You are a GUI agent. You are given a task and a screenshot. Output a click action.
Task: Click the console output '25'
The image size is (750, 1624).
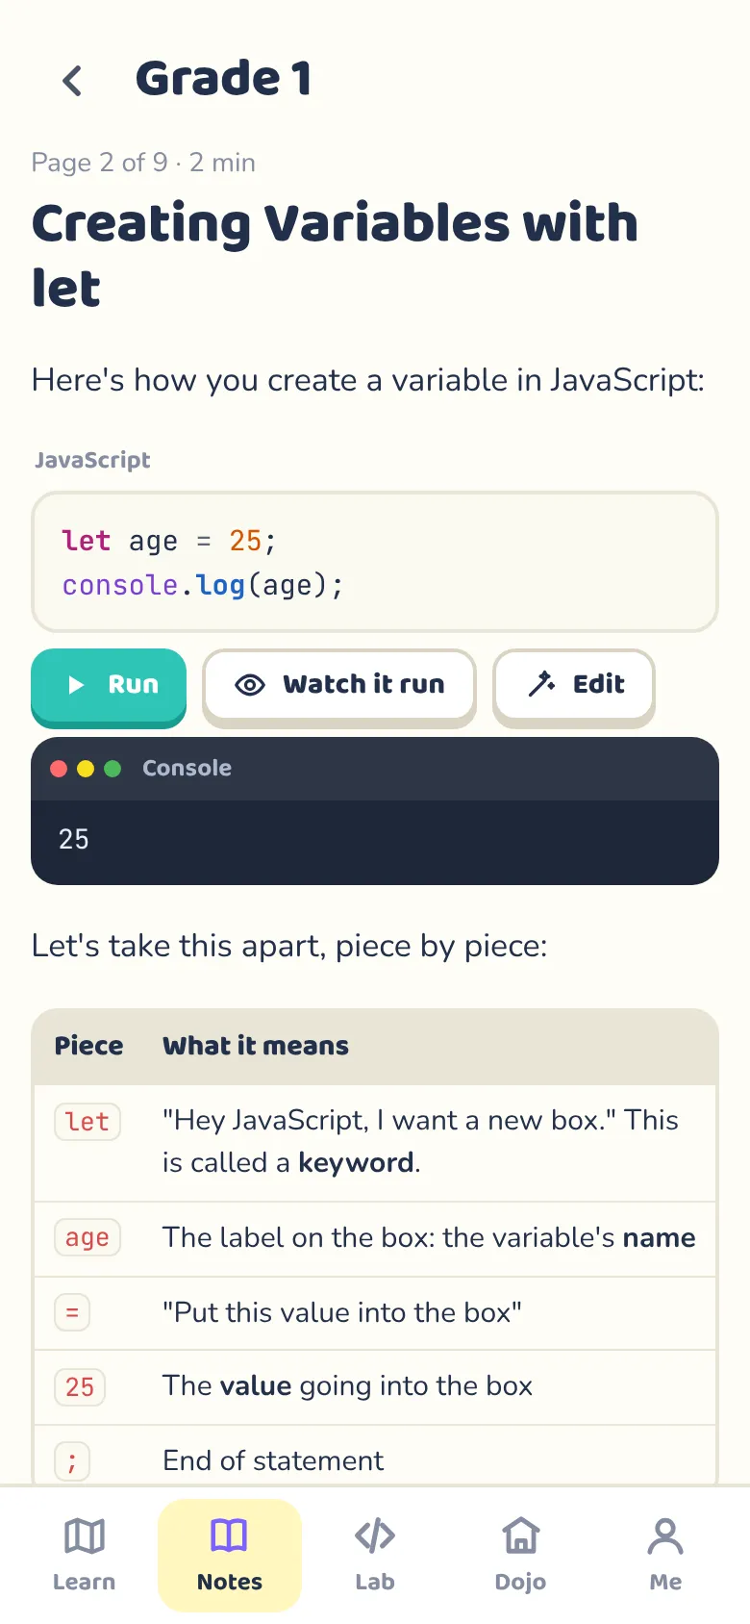pos(73,839)
